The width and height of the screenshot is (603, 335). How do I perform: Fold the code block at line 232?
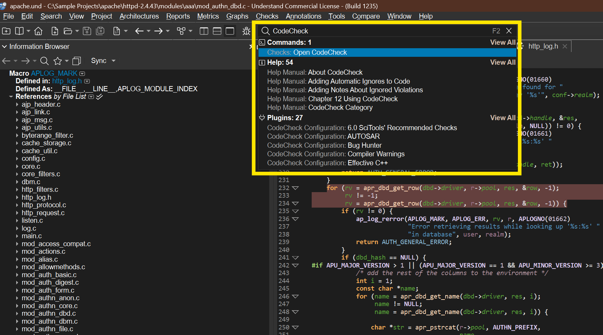(x=295, y=188)
